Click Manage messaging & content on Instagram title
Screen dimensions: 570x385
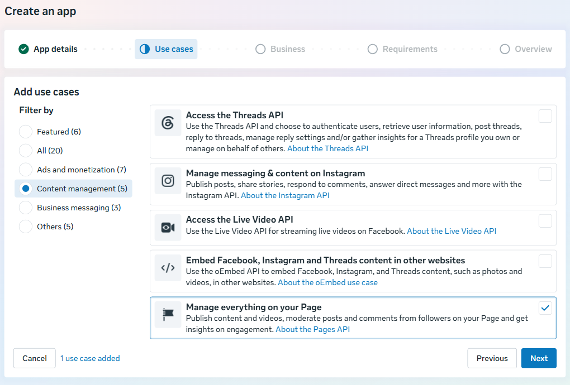click(275, 173)
